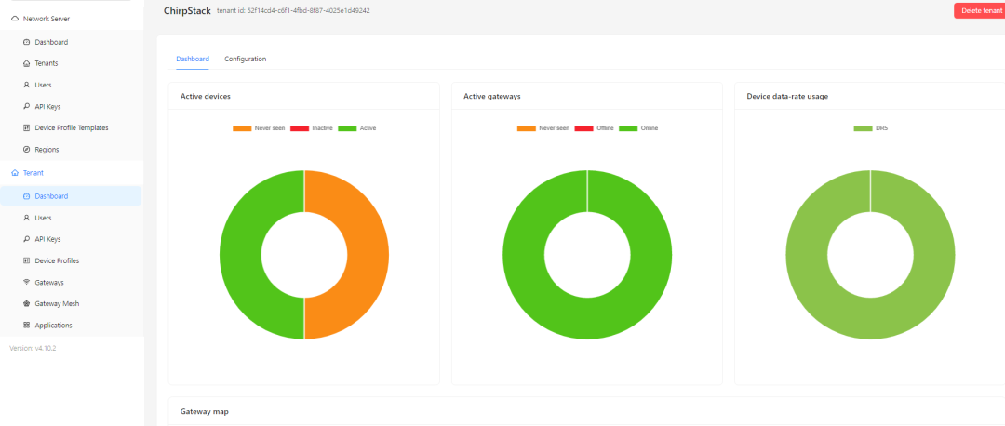
Task: Select the Dashboard tab
Action: [x=193, y=59]
